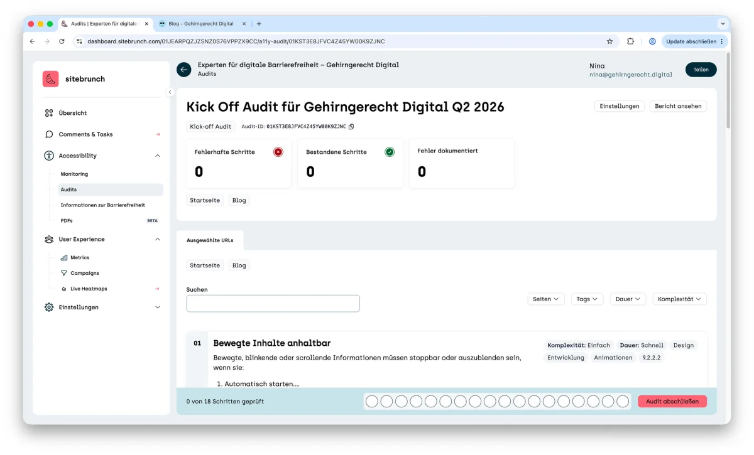Open a new browser tab with plus
Image resolution: width=754 pixels, height=455 pixels.
259,24
